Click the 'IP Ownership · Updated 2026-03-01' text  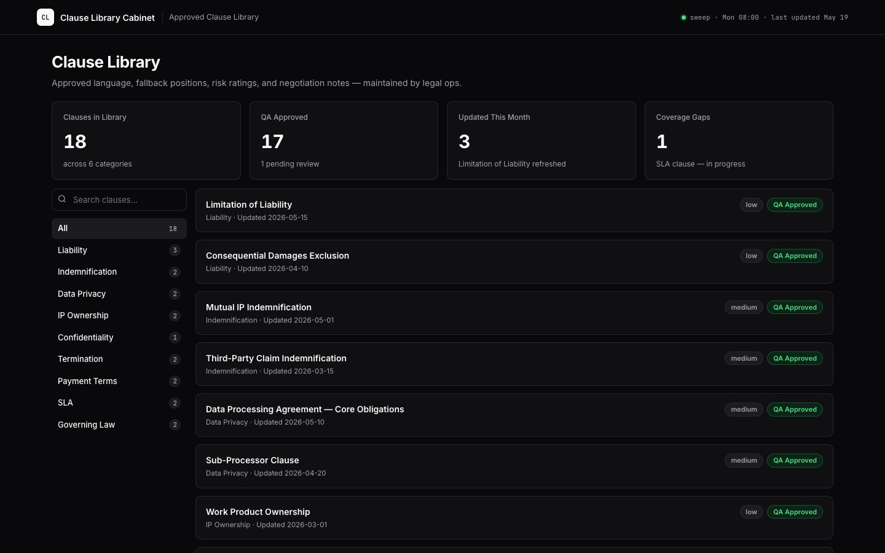tap(267, 525)
